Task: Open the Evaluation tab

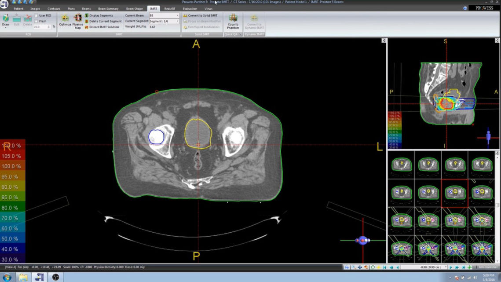Action: tap(190, 9)
